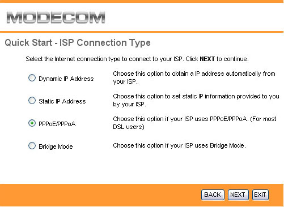Viewport: 284px width, 207px height.
Task: Click the Quick Start - ISP Connection Type heading
Action: (x=78, y=43)
